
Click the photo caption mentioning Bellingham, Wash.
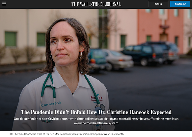click(x=67, y=134)
